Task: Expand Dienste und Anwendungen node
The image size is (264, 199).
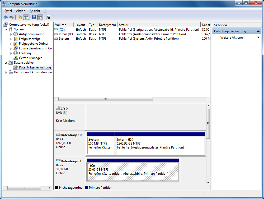Action: (x=6, y=72)
